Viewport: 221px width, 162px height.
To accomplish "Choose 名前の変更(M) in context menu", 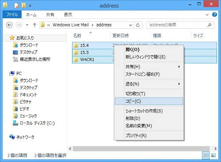I will pyautogui.click(x=149, y=126).
